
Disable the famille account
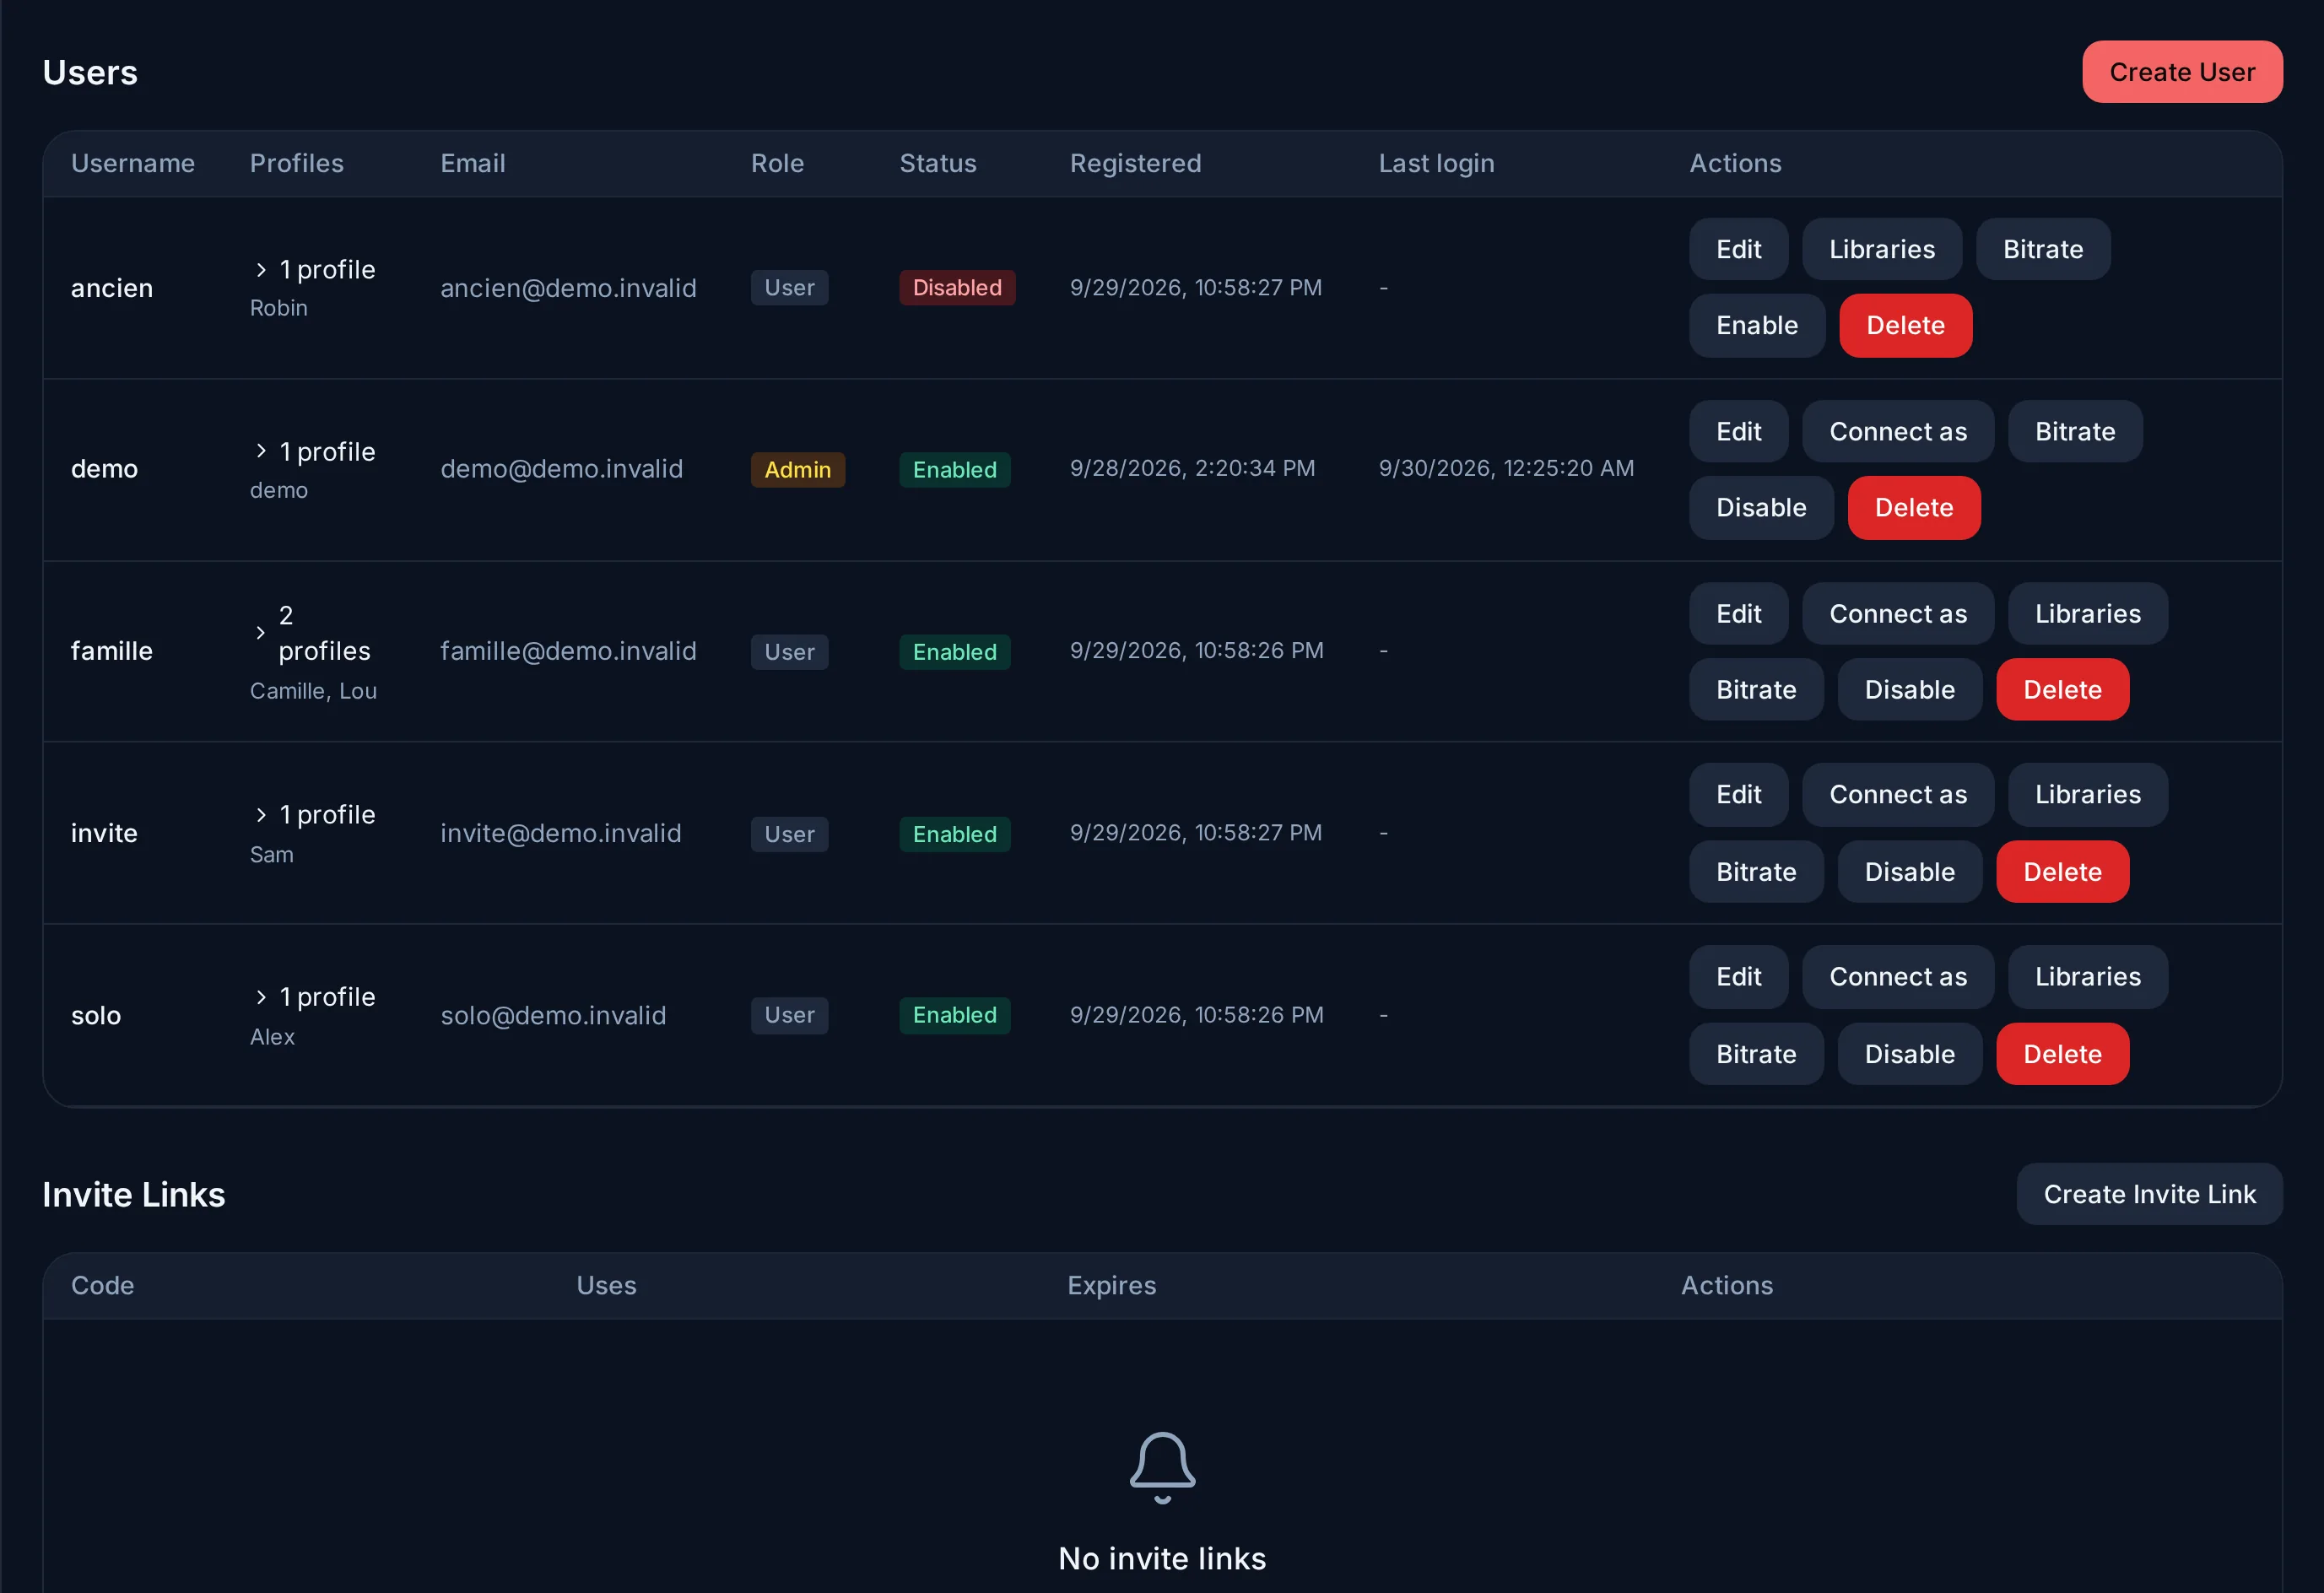(x=1909, y=690)
